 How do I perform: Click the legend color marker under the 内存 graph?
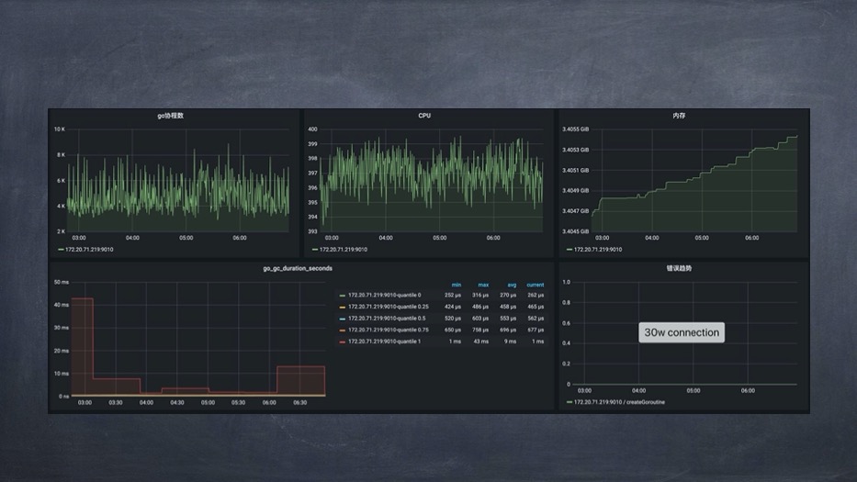[569, 250]
